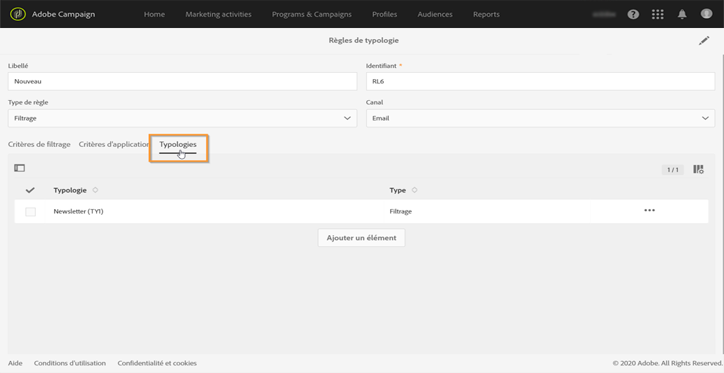This screenshot has height=373, width=724.
Task: Click the Filtrage type cell
Action: point(401,211)
